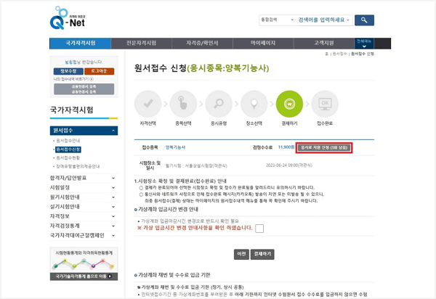Check the 가상 입금시간 변경 안내사항 확인 checkbox

point(259,229)
